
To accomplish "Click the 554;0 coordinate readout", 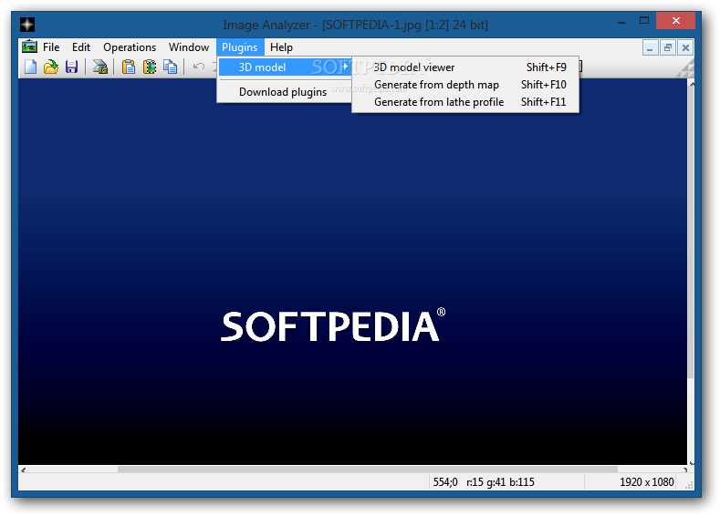I will tap(445, 482).
